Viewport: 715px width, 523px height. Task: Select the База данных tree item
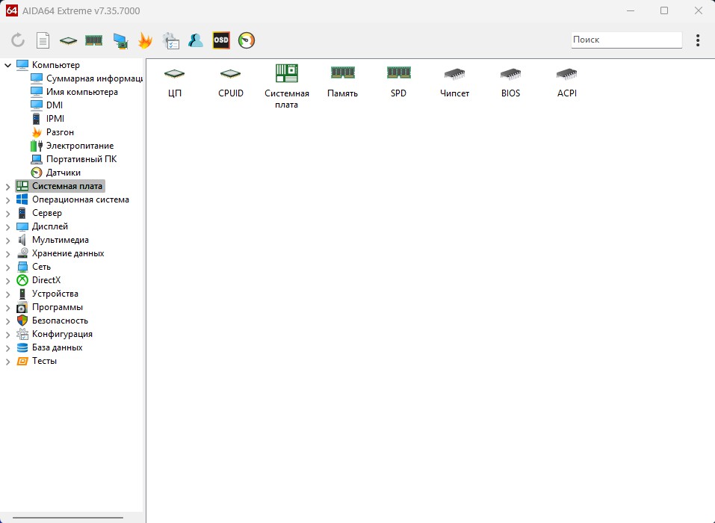[x=49, y=347]
